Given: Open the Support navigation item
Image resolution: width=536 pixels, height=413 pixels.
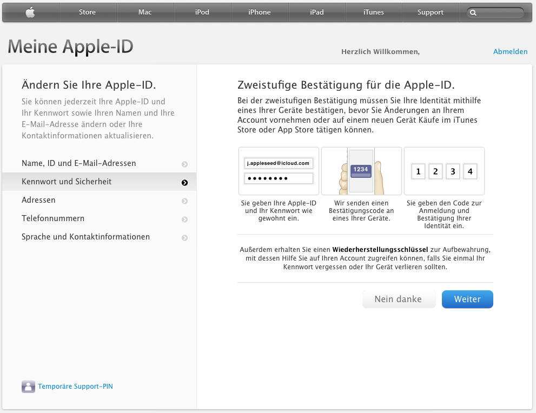Looking at the screenshot, I should 431,12.
